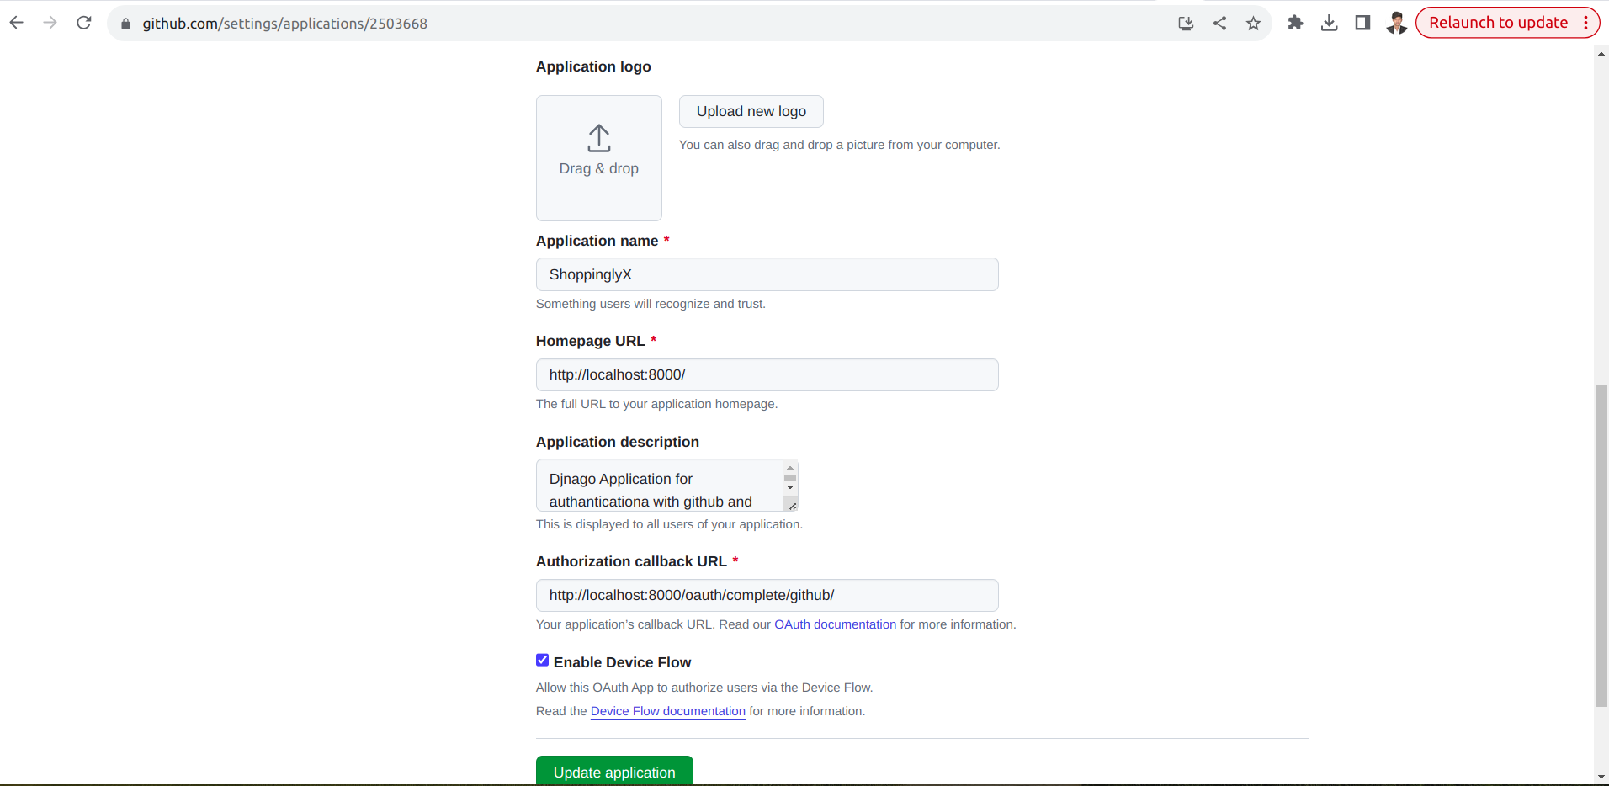Bookmark the page with the star icon
1609x786 pixels.
[x=1252, y=23]
